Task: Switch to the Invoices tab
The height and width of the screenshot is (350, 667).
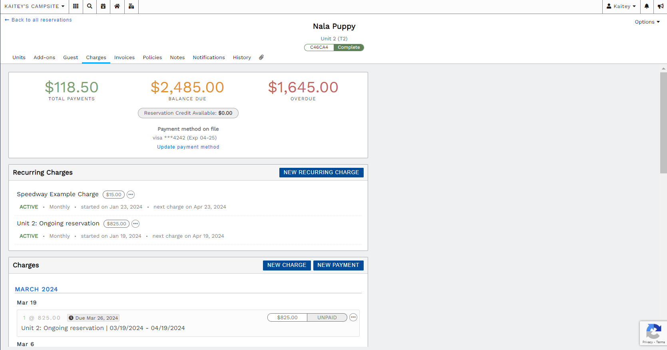Action: (124, 57)
